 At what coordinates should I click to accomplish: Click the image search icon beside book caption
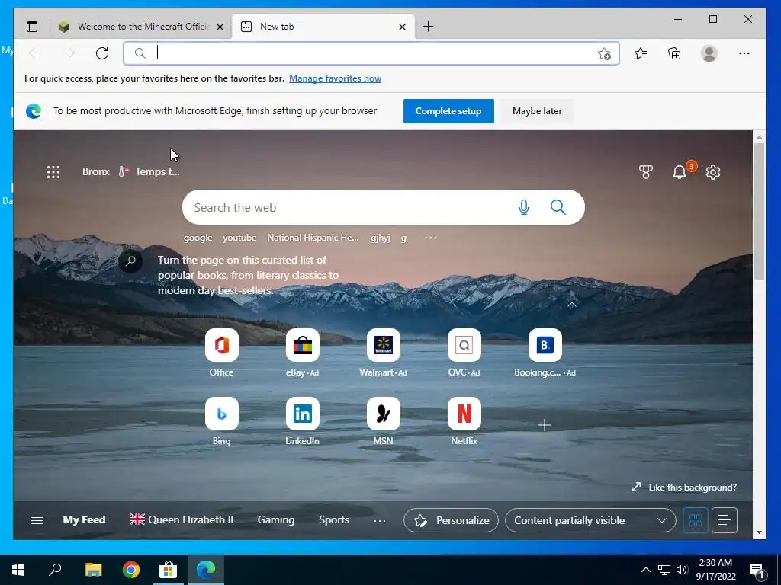click(130, 261)
